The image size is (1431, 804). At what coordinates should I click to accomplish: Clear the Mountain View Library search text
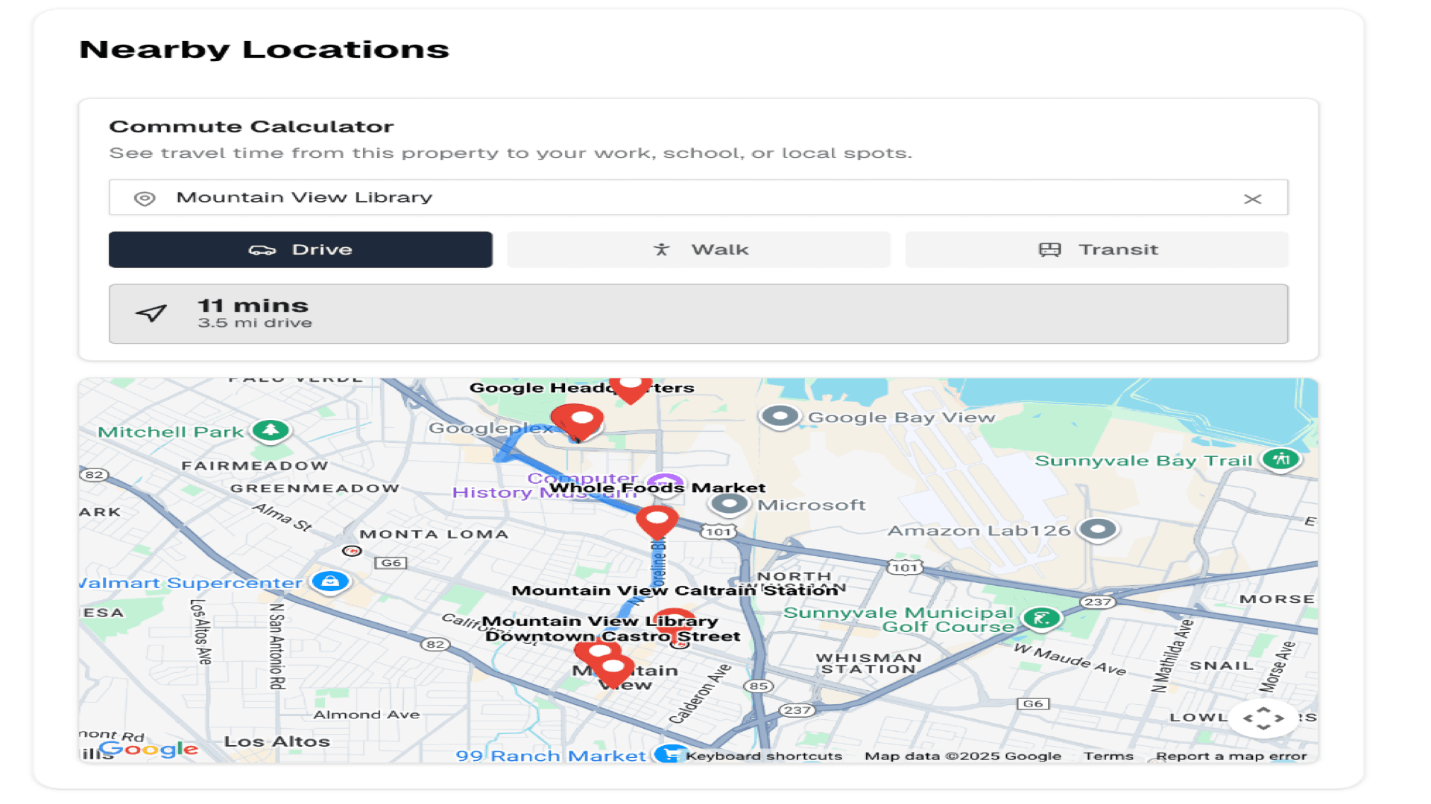[1252, 198]
